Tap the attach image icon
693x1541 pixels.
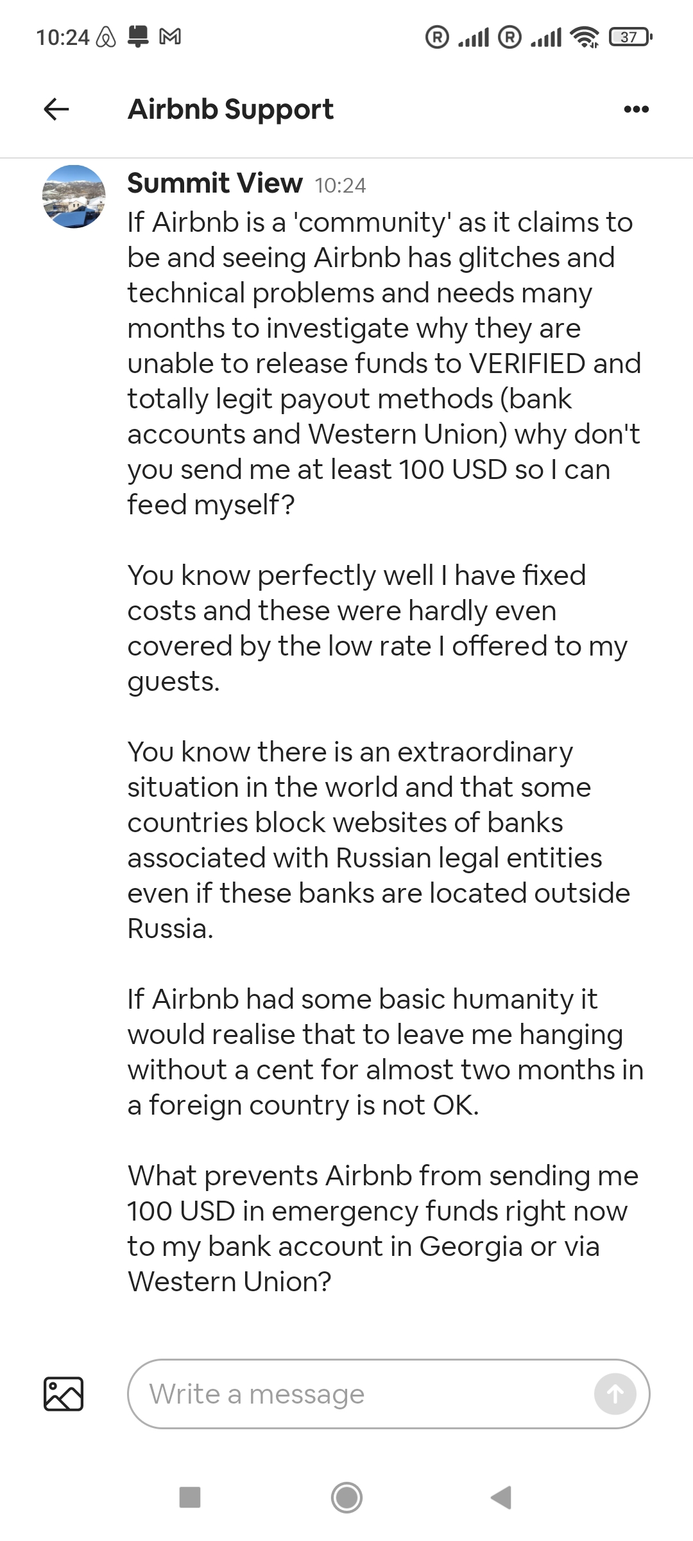63,1393
